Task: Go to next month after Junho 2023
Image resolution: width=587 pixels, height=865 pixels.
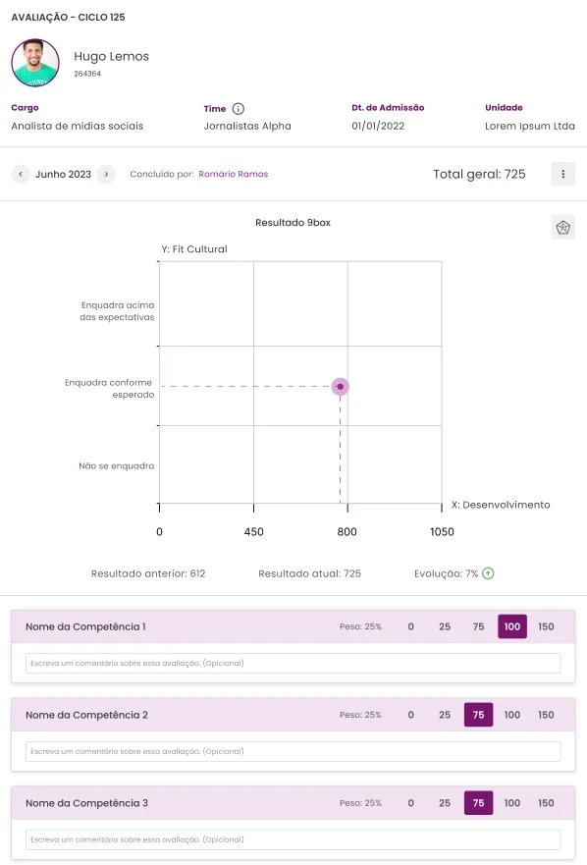Action: click(106, 174)
